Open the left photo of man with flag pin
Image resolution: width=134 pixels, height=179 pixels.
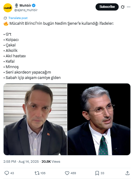(35, 119)
